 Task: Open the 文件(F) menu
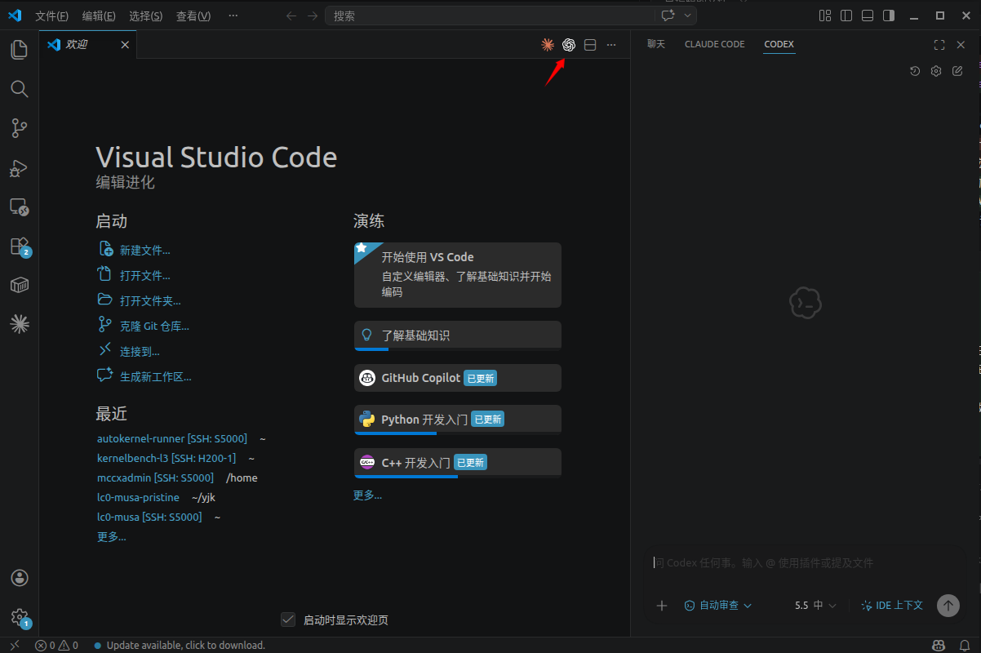pyautogui.click(x=51, y=16)
